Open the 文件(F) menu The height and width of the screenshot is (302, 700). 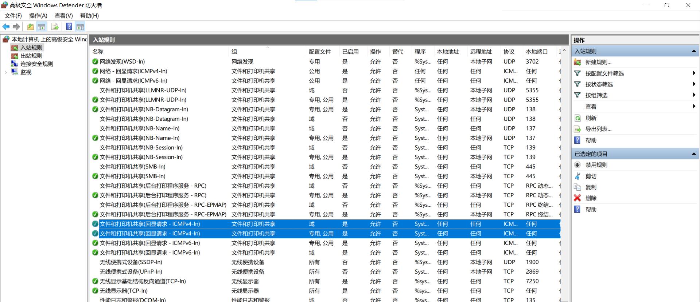13,16
